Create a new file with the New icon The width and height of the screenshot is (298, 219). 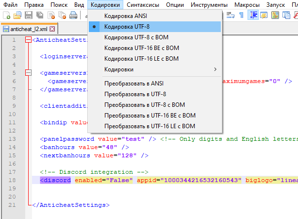click(7, 15)
